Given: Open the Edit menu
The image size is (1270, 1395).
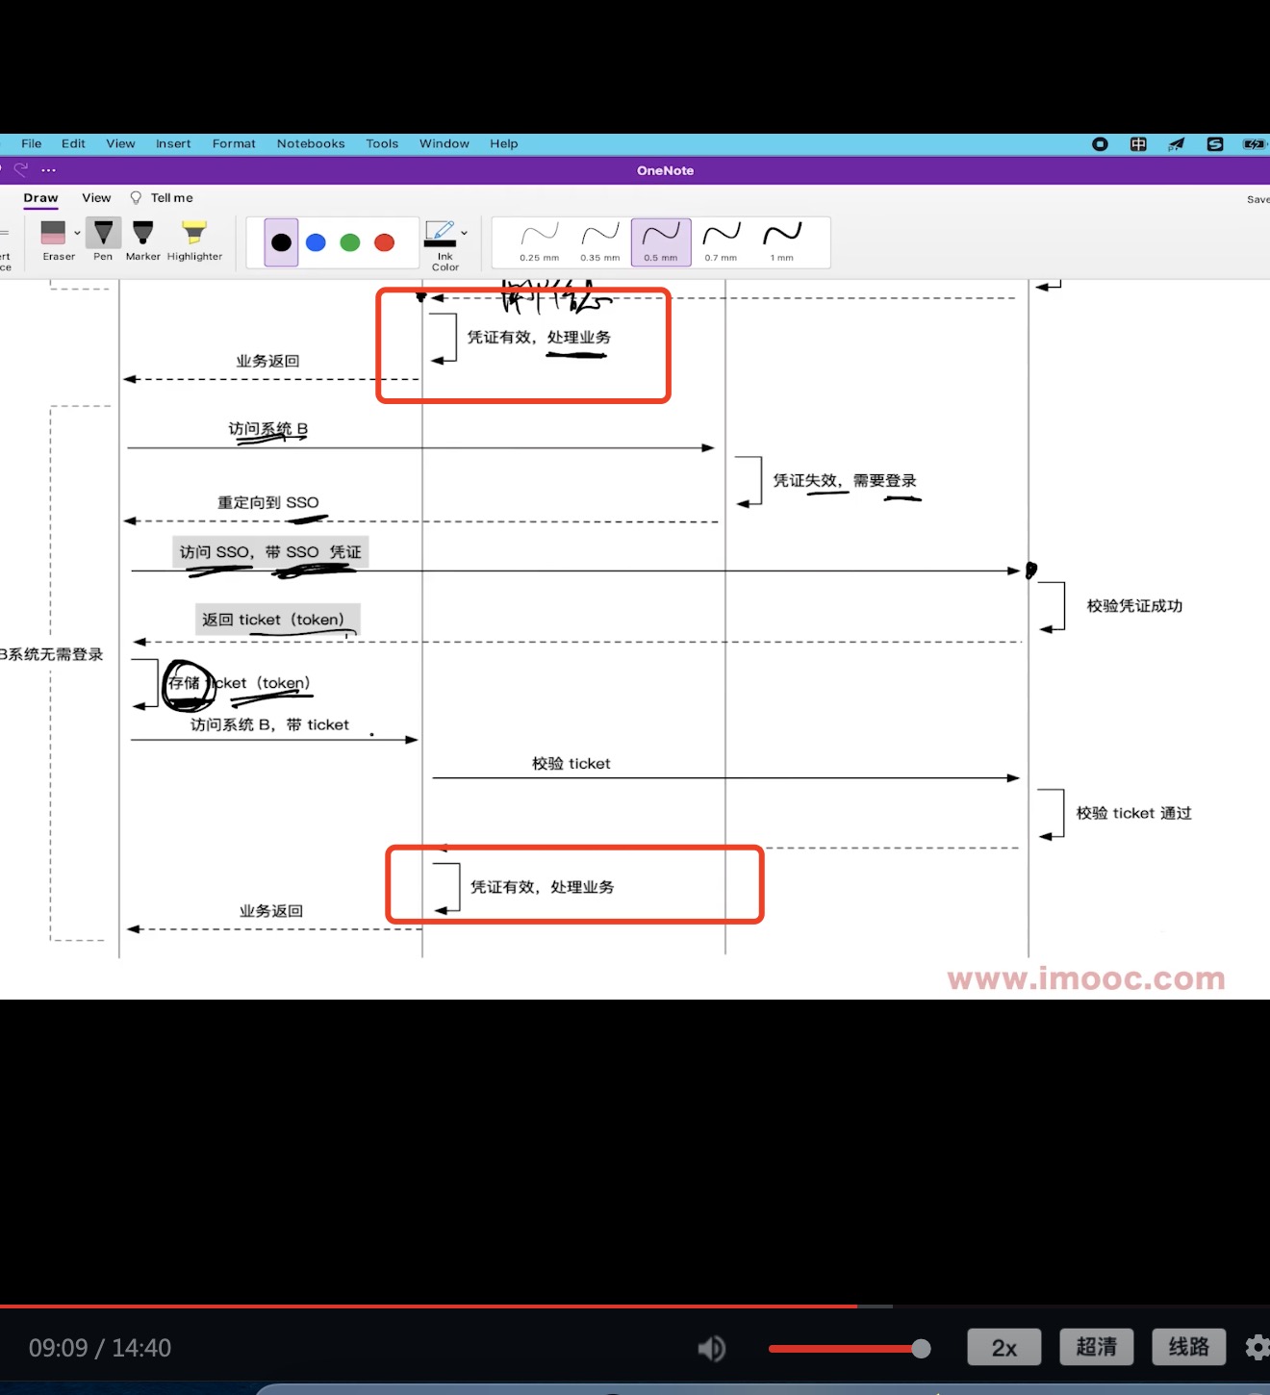Looking at the screenshot, I should pyautogui.click(x=73, y=144).
